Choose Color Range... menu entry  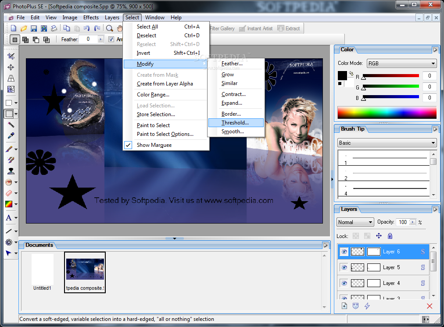[x=167, y=95]
